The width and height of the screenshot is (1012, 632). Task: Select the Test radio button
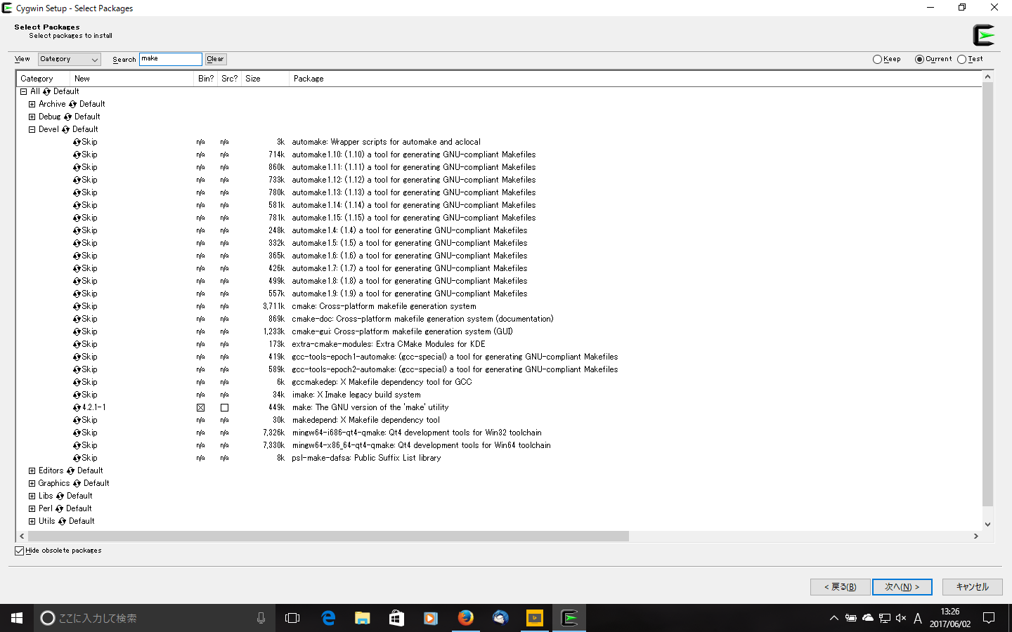[x=961, y=60]
